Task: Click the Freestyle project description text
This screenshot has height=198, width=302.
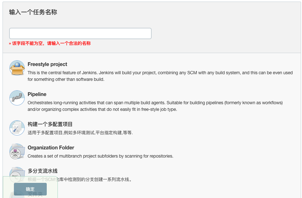Action: point(160,76)
